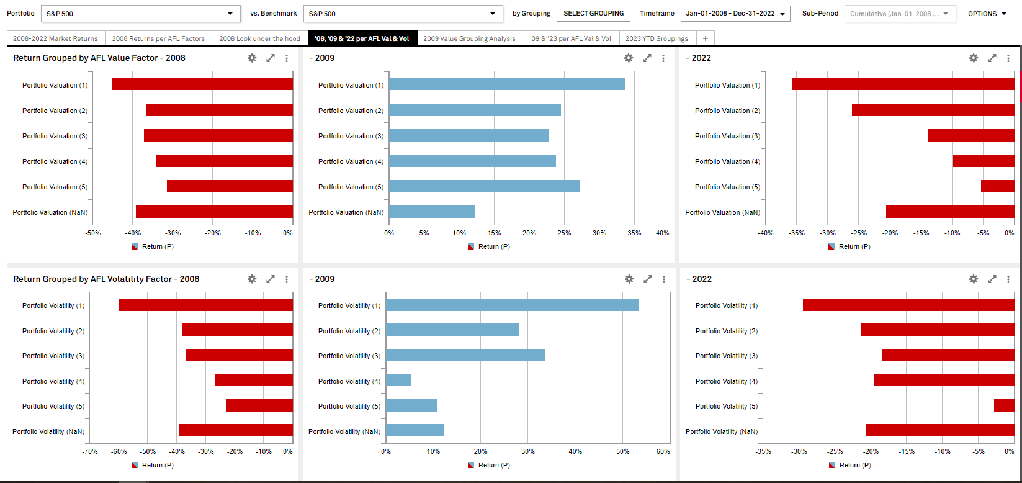Screen dimensions: 1022x483
Task: Expand the 2008 Volatility Factor chart fullscreen
Action: click(271, 279)
